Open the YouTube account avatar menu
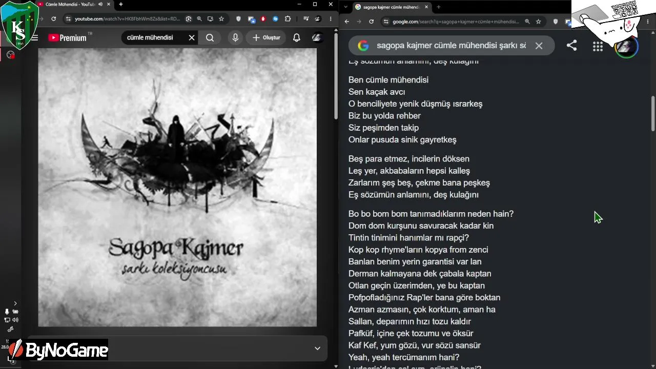 [x=318, y=37]
